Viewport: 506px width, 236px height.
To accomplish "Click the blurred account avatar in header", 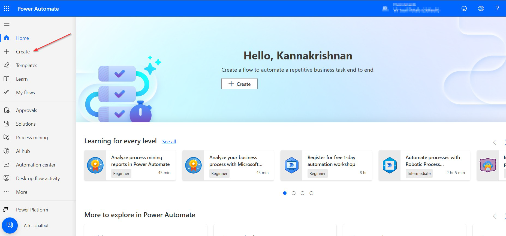I will point(385,9).
